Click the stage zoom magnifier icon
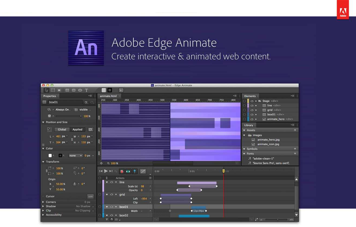 click(108, 163)
